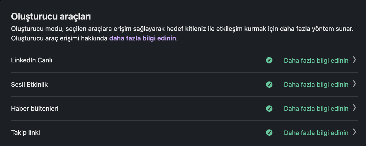Expand the Takip linki row chevron

[354, 132]
